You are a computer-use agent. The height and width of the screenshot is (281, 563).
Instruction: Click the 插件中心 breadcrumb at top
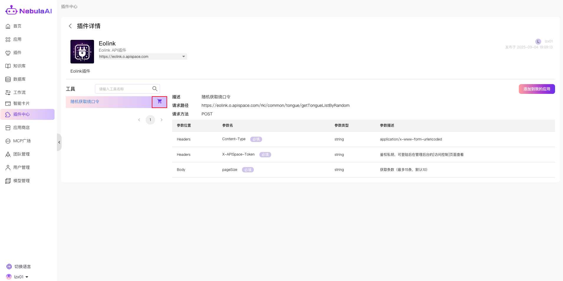pyautogui.click(x=69, y=6)
